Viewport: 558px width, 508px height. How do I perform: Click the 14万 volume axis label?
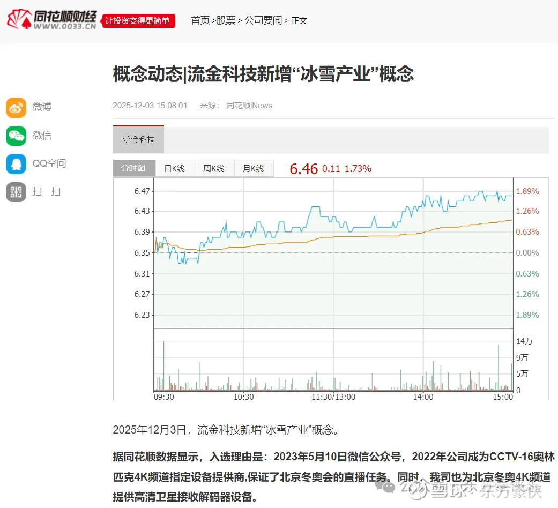(x=525, y=341)
